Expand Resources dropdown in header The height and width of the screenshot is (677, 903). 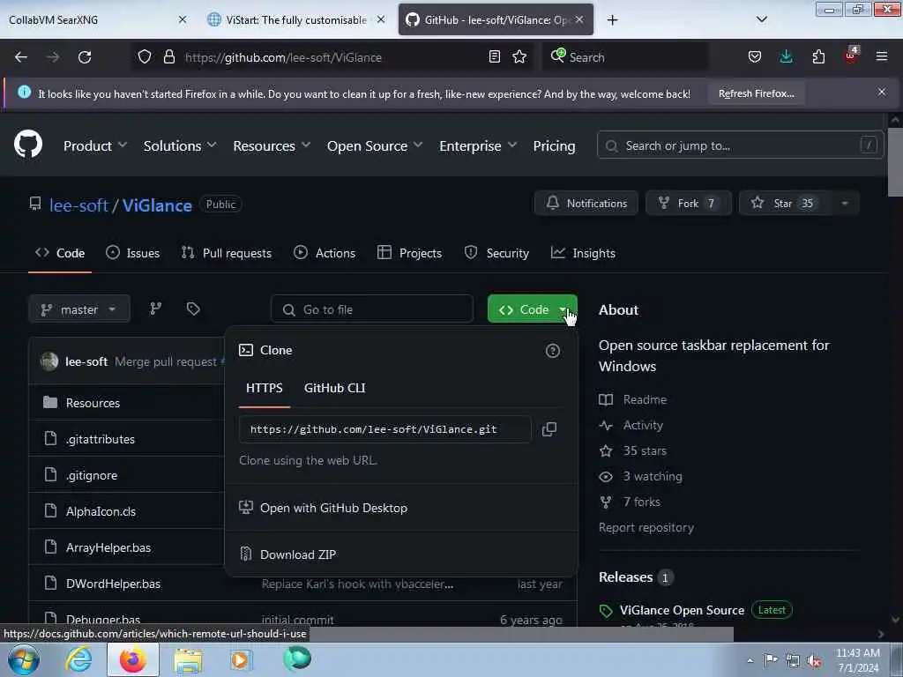(x=272, y=145)
